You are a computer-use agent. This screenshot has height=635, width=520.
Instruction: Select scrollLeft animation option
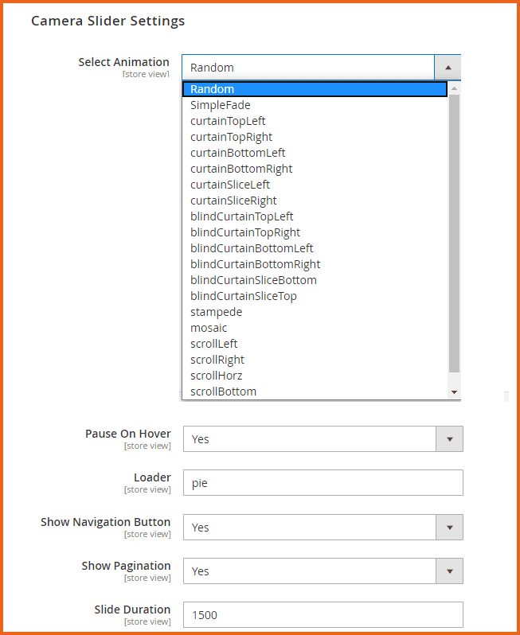pyautogui.click(x=213, y=344)
